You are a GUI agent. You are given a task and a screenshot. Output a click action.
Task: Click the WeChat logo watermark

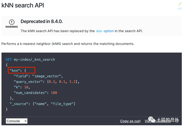[x=152, y=120]
